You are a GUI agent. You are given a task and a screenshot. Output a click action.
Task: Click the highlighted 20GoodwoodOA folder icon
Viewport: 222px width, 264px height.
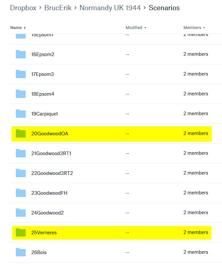(20, 134)
